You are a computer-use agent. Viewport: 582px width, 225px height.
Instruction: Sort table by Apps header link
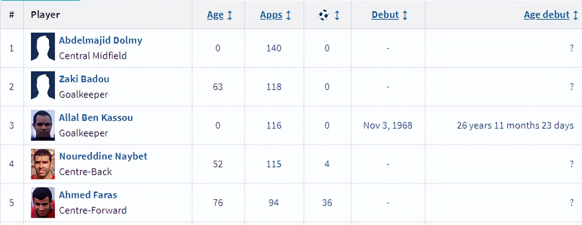(x=271, y=15)
